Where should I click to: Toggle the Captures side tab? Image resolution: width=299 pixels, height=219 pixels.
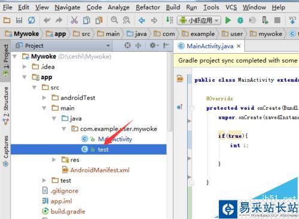click(6, 151)
